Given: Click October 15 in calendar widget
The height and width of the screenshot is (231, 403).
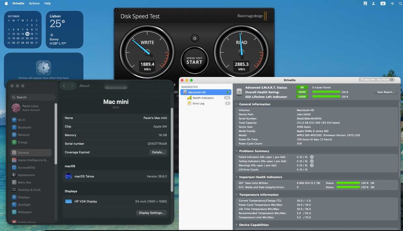Looking at the screenshot, I should [27, 34].
